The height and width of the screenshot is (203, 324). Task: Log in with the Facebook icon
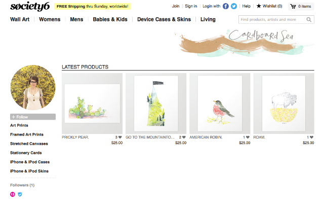click(x=226, y=6)
